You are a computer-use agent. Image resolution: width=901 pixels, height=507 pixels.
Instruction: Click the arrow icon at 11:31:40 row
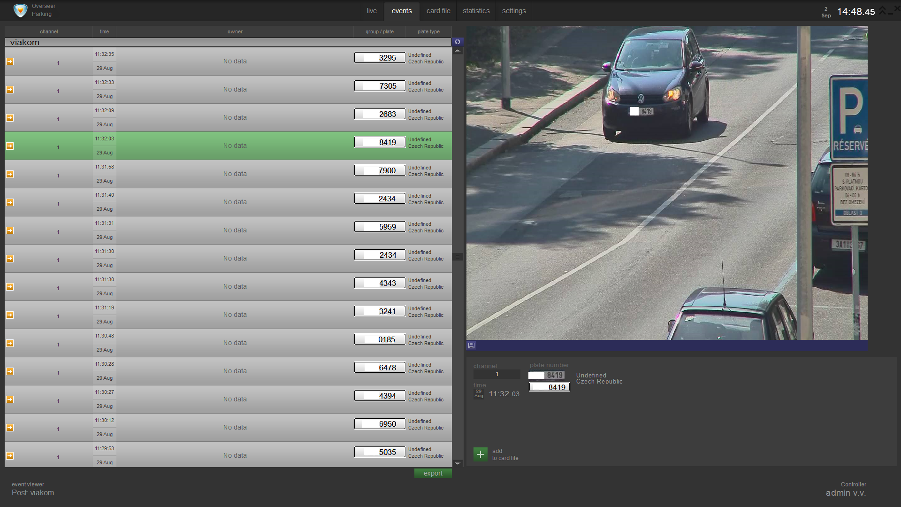[10, 202]
